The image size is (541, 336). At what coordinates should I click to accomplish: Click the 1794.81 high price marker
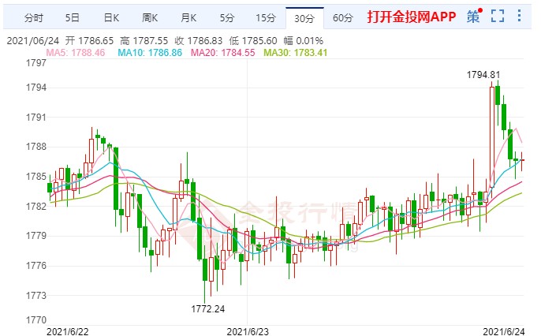pyautogui.click(x=483, y=74)
